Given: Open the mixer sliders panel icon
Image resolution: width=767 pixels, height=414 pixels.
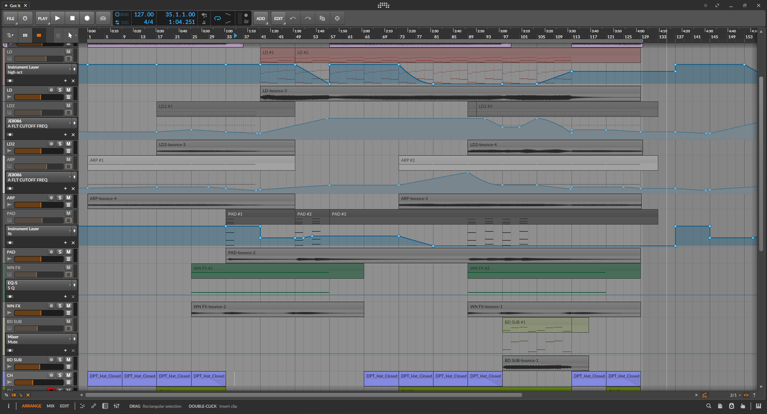Looking at the screenshot, I should (117, 406).
